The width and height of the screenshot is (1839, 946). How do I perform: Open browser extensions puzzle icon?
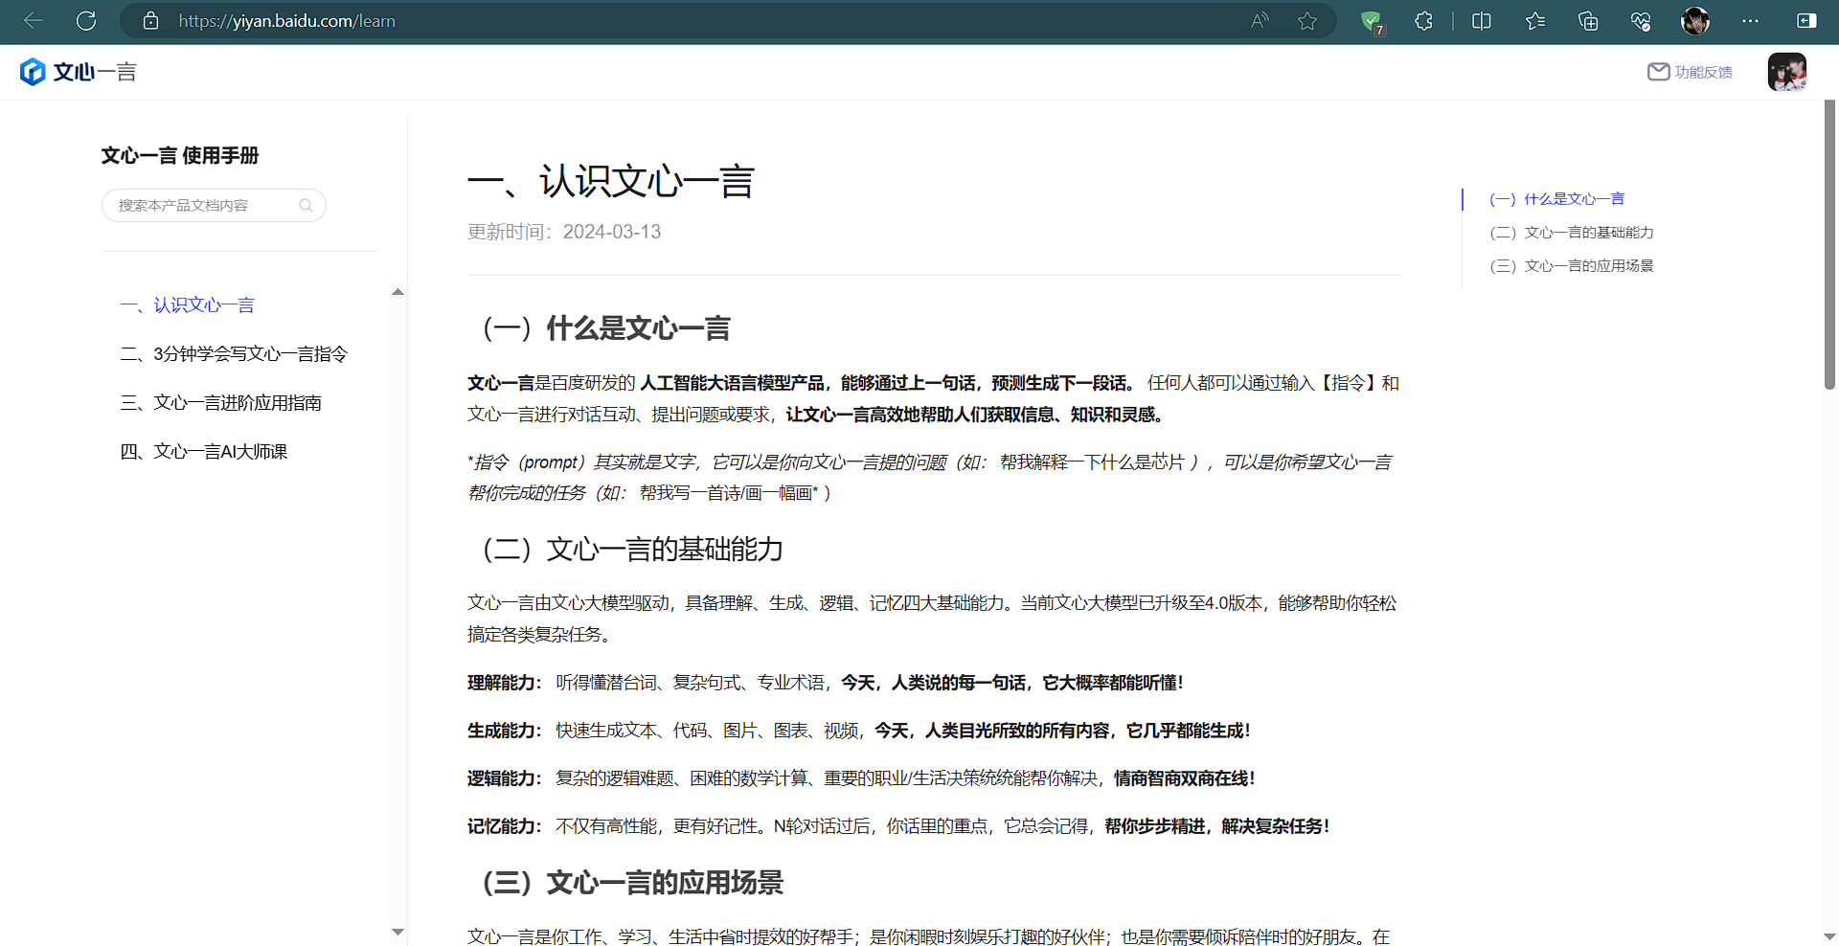1423,21
